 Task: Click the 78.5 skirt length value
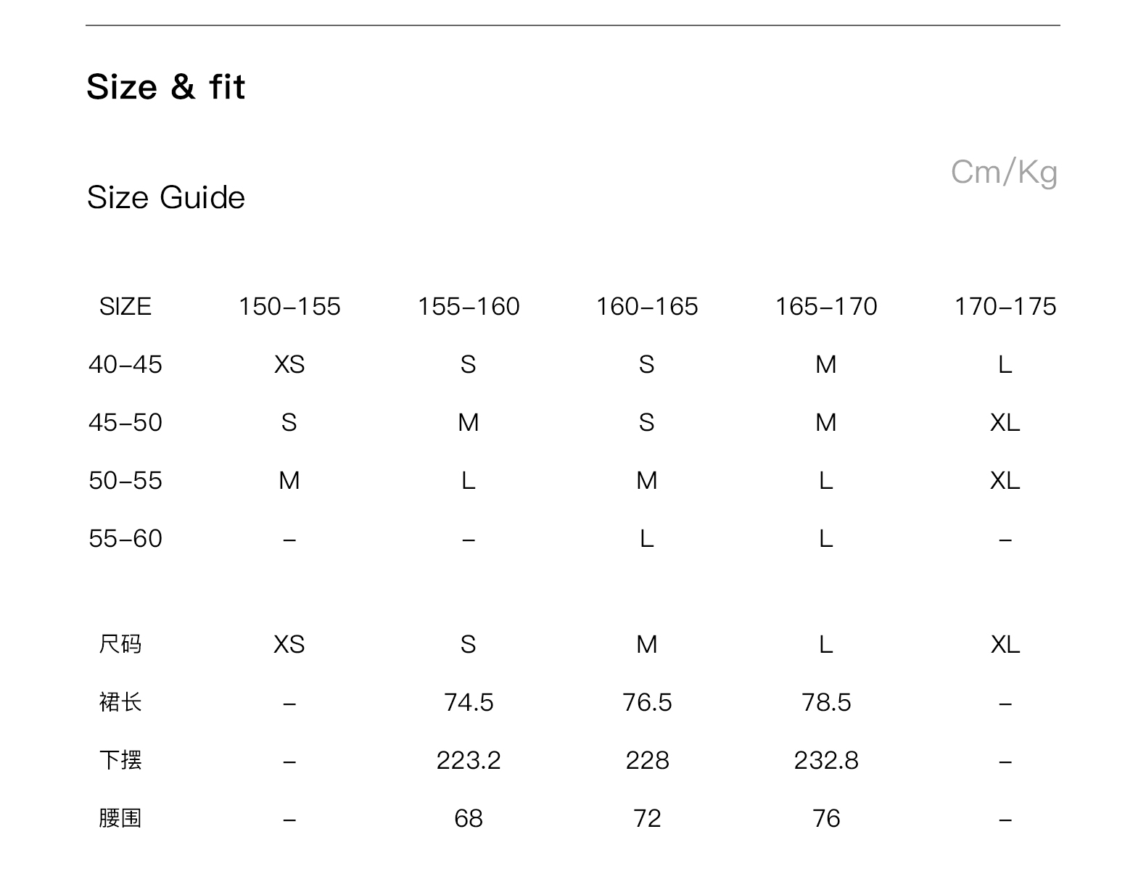pos(826,702)
